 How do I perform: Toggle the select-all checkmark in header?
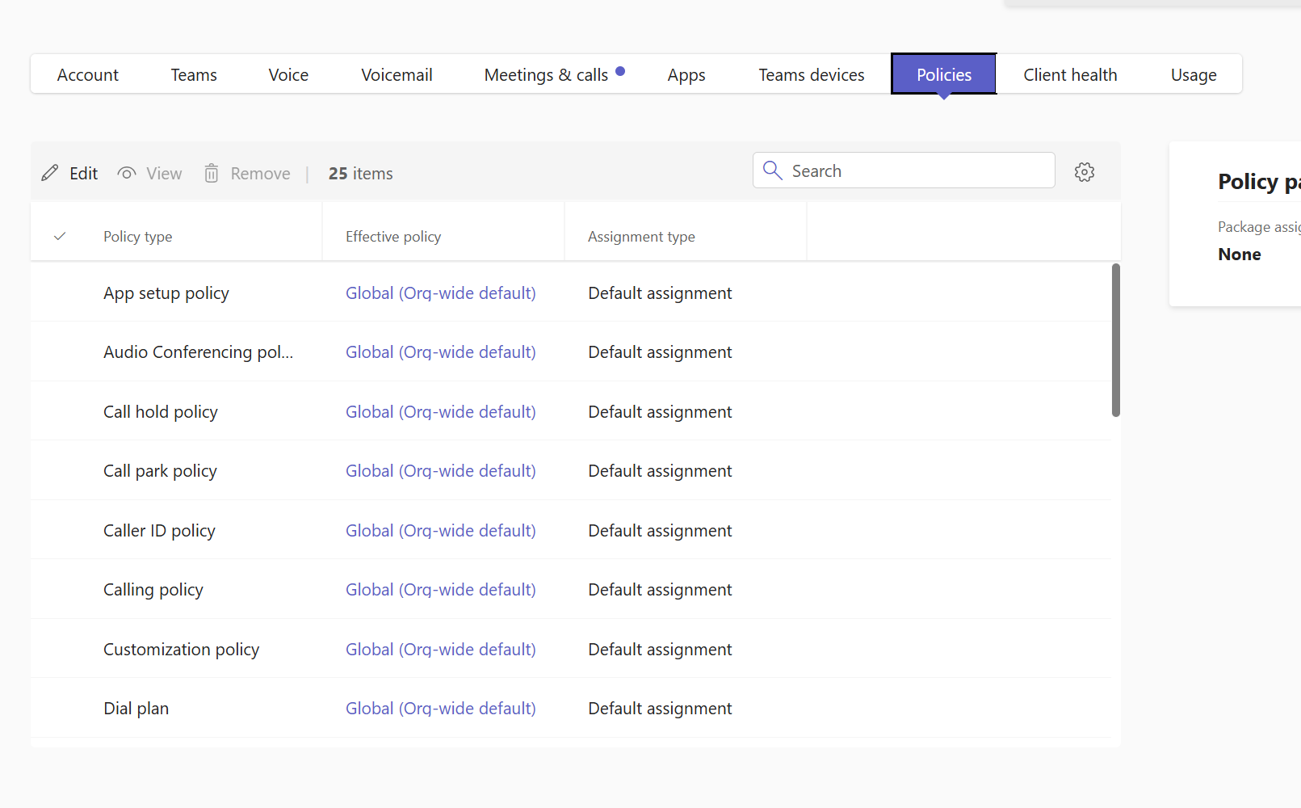(x=60, y=237)
